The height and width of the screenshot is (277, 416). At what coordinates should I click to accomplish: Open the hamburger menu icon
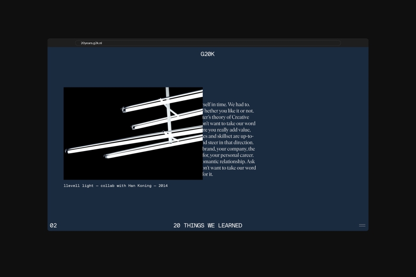tap(362, 225)
